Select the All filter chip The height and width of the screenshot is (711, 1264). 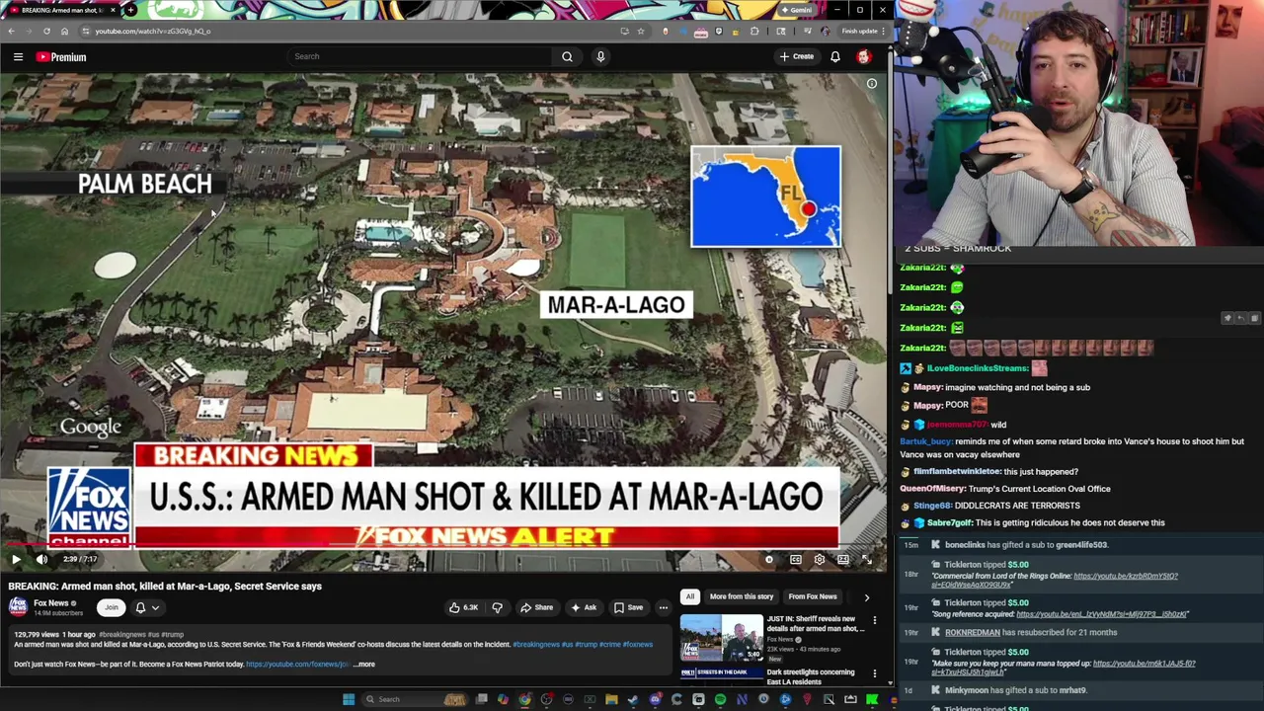coord(690,596)
